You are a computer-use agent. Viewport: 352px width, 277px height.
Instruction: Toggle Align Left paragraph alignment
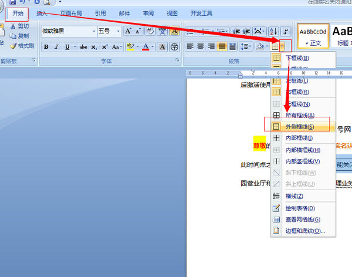click(190, 46)
